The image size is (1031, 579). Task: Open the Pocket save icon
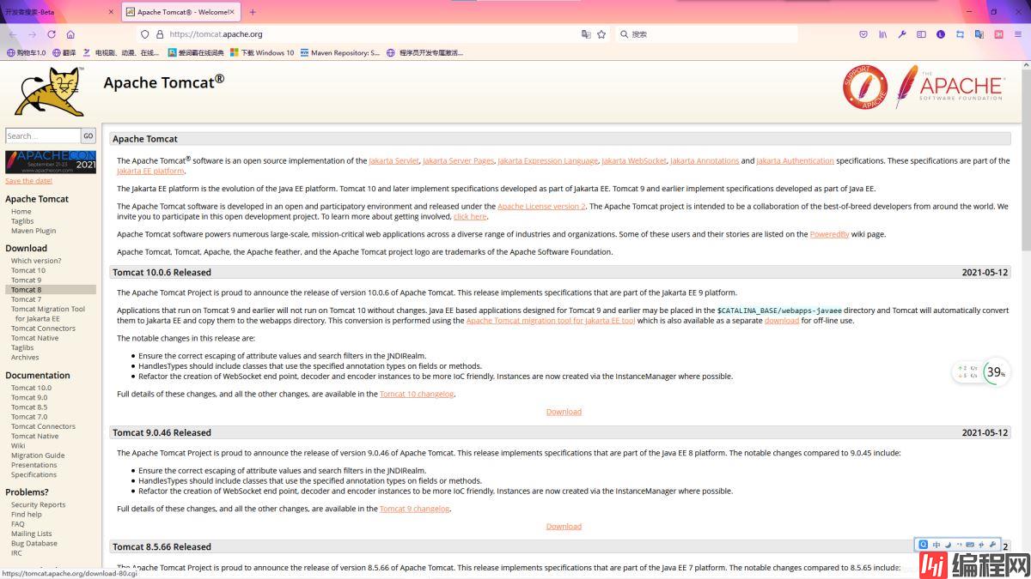863,34
